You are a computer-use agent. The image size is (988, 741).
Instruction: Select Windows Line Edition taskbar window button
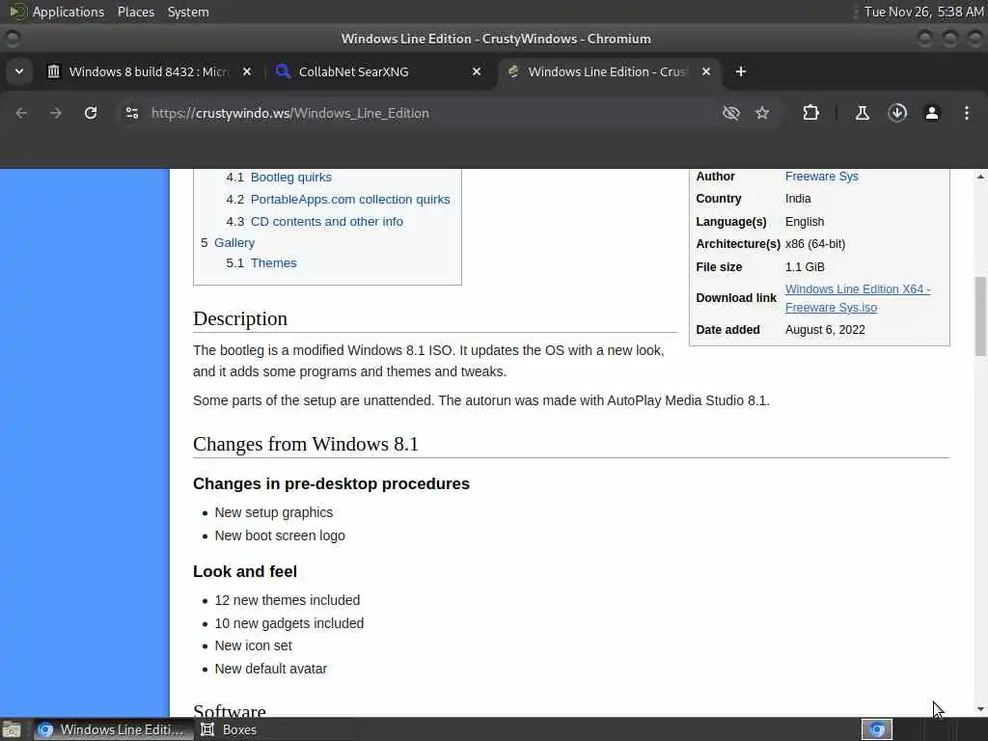pyautogui.click(x=113, y=729)
